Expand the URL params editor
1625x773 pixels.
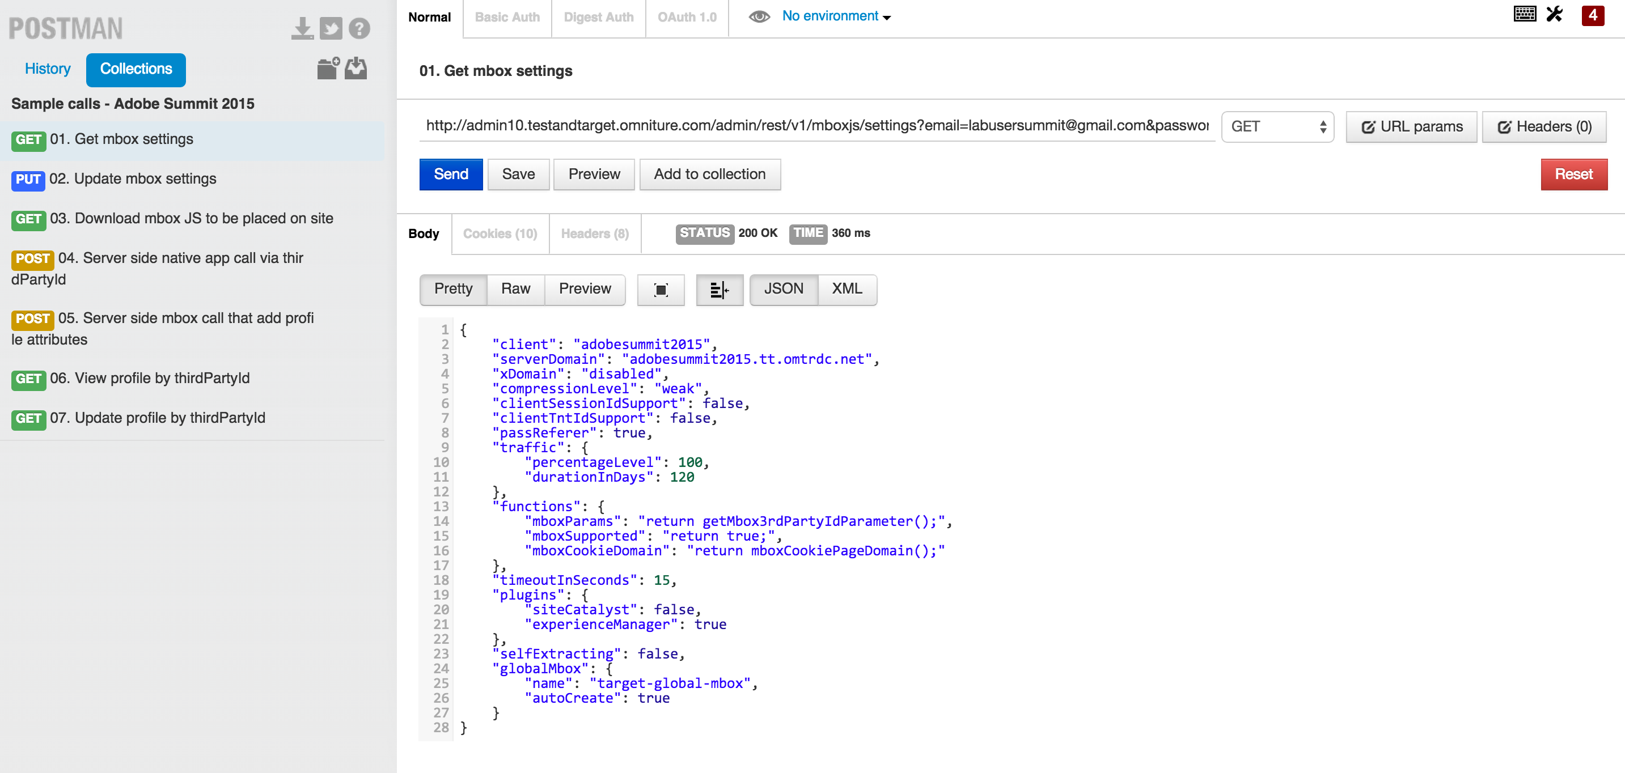[x=1411, y=127]
